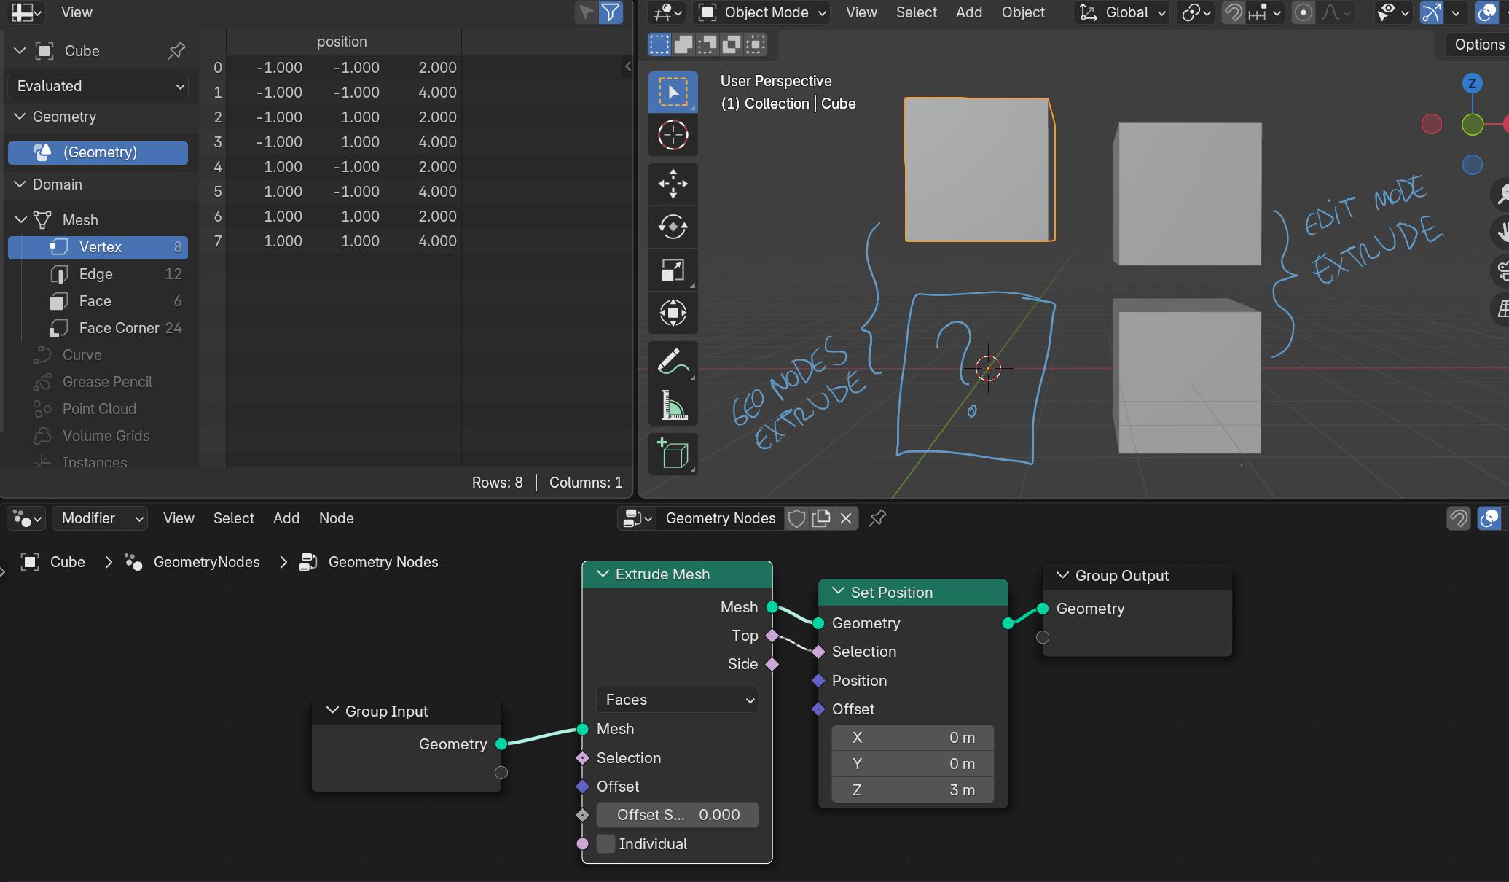Open the Add menu in node editor
Viewport: 1509px width, 882px height.
tap(286, 518)
